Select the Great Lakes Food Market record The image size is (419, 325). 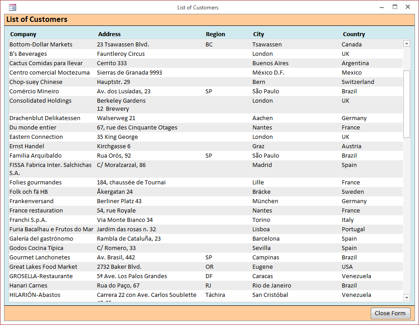[x=43, y=267]
